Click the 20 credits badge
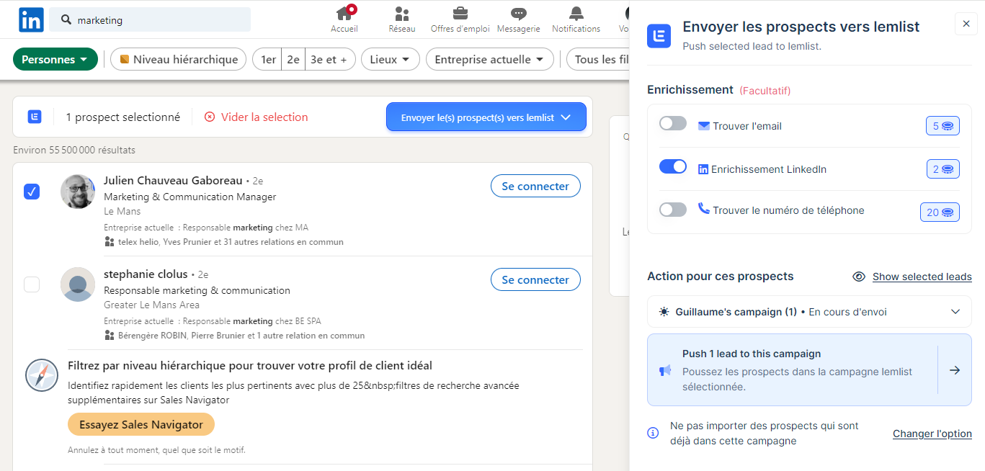 point(940,212)
